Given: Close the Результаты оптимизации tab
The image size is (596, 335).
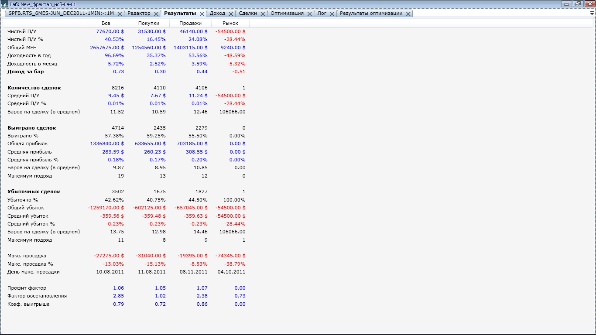Looking at the screenshot, I should [408, 14].
